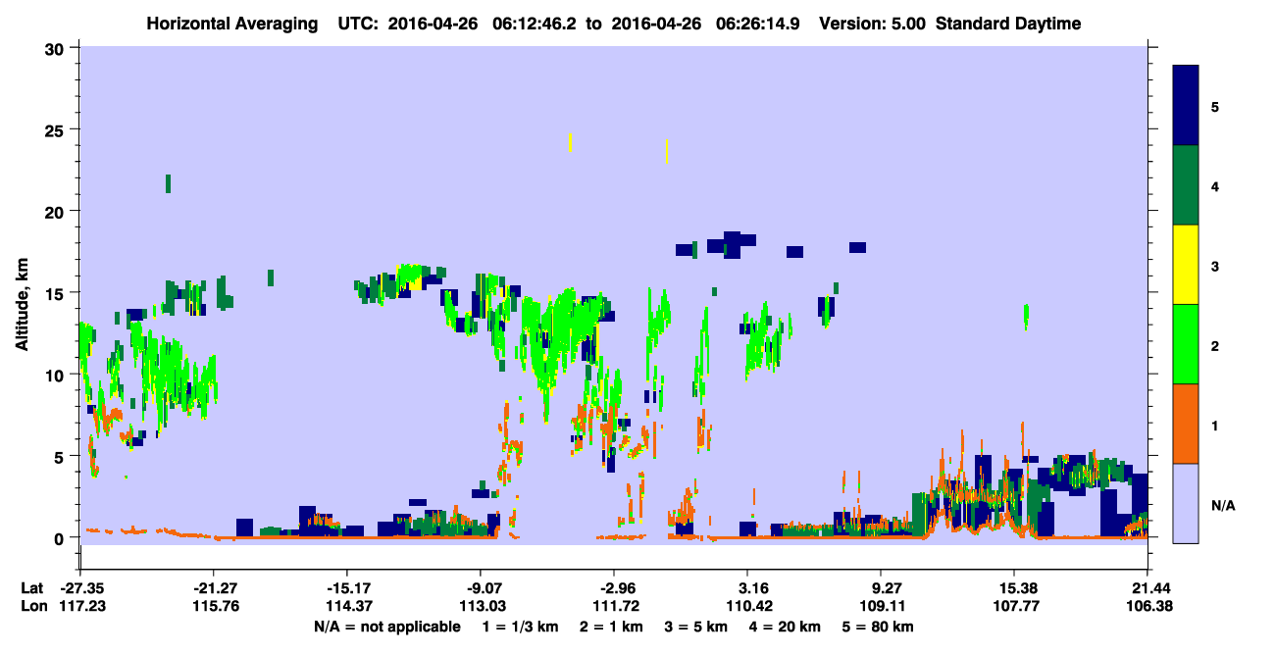
Task: Click longitude value 109.11
Action: [x=882, y=606]
